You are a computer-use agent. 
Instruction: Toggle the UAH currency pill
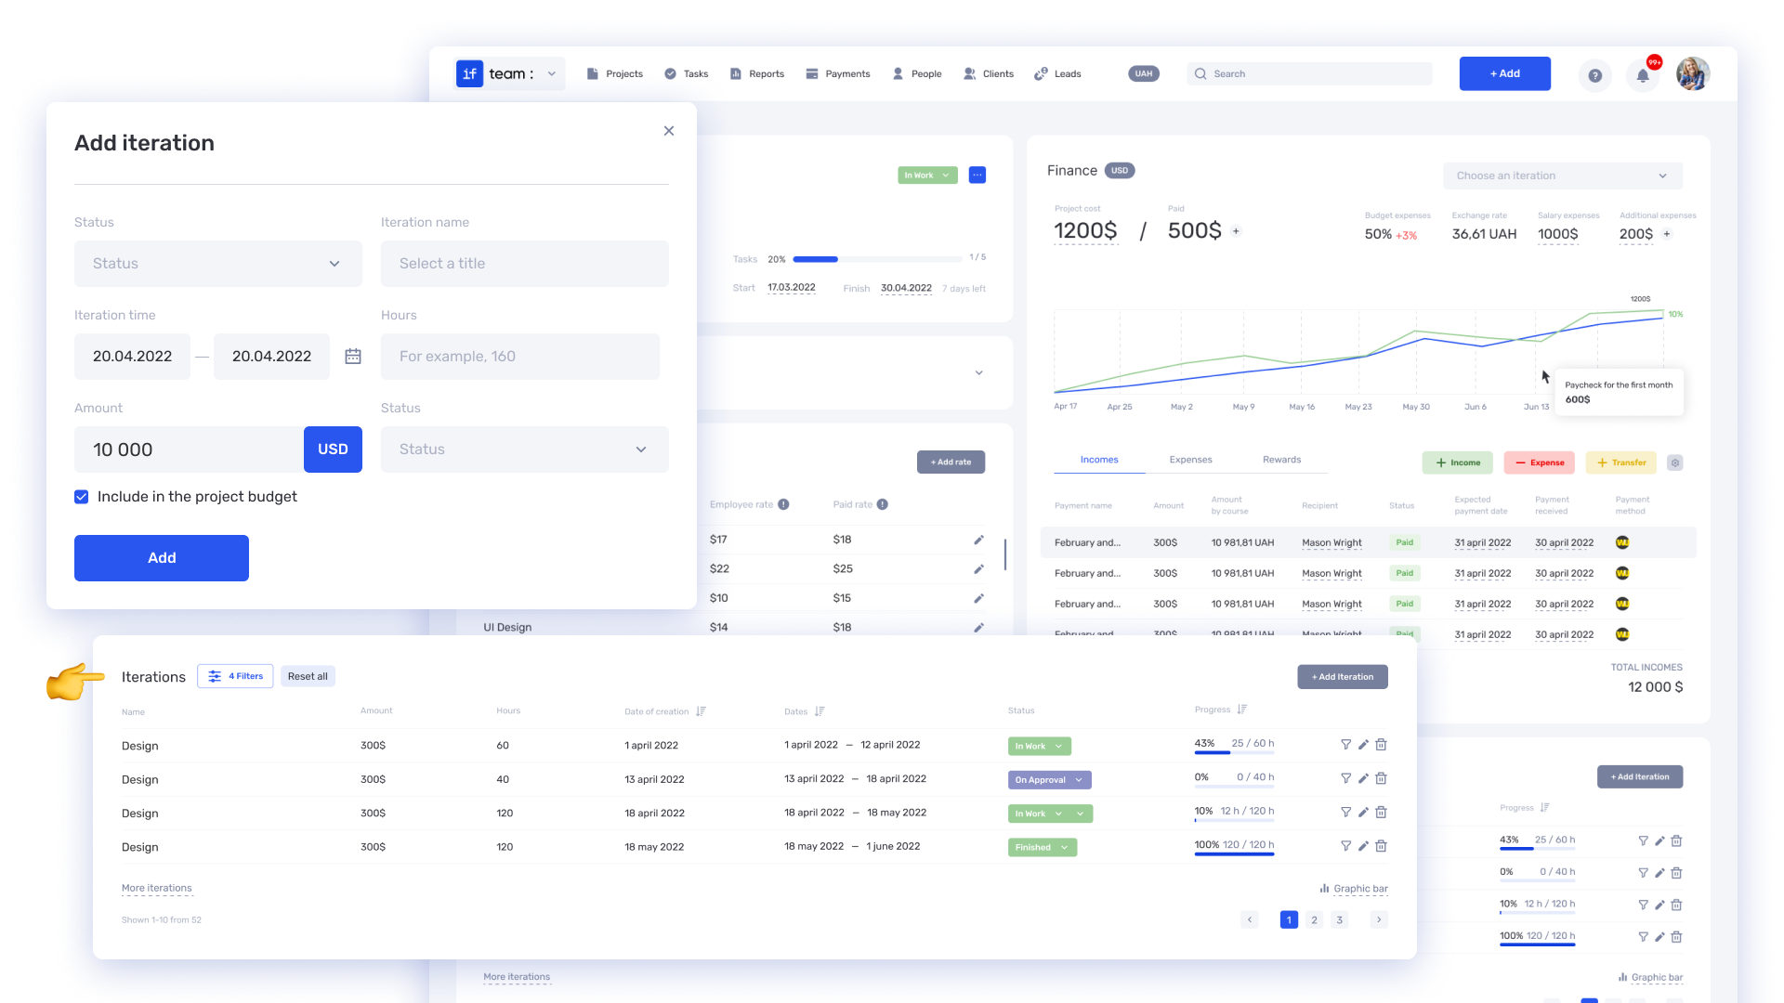point(1144,74)
